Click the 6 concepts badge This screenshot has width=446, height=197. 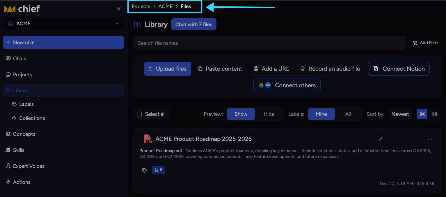coord(158,170)
